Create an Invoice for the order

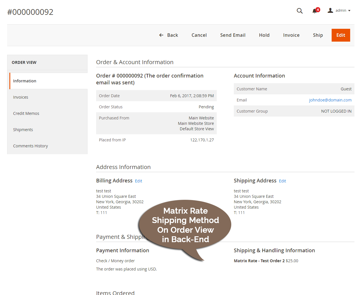coord(291,35)
